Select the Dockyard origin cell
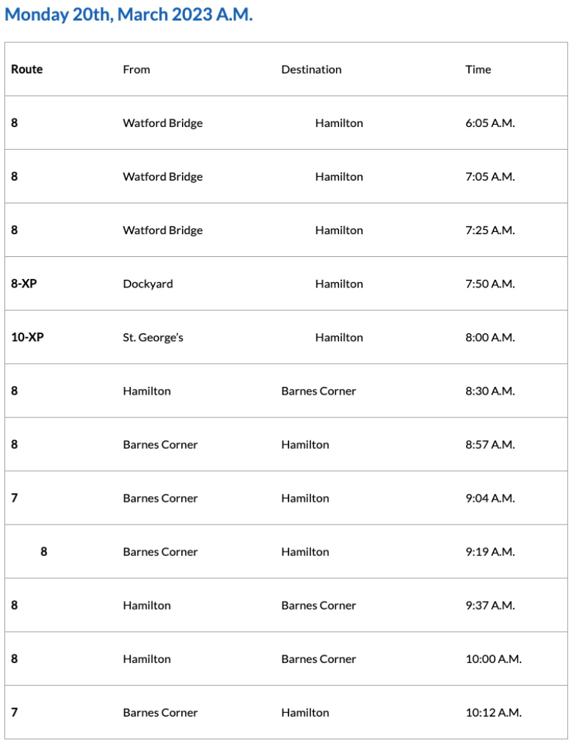Image resolution: width=571 pixels, height=743 pixels. point(148,283)
